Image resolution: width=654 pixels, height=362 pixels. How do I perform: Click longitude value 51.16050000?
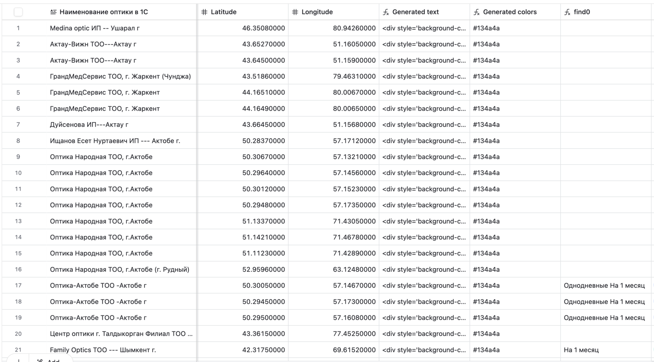(354, 44)
